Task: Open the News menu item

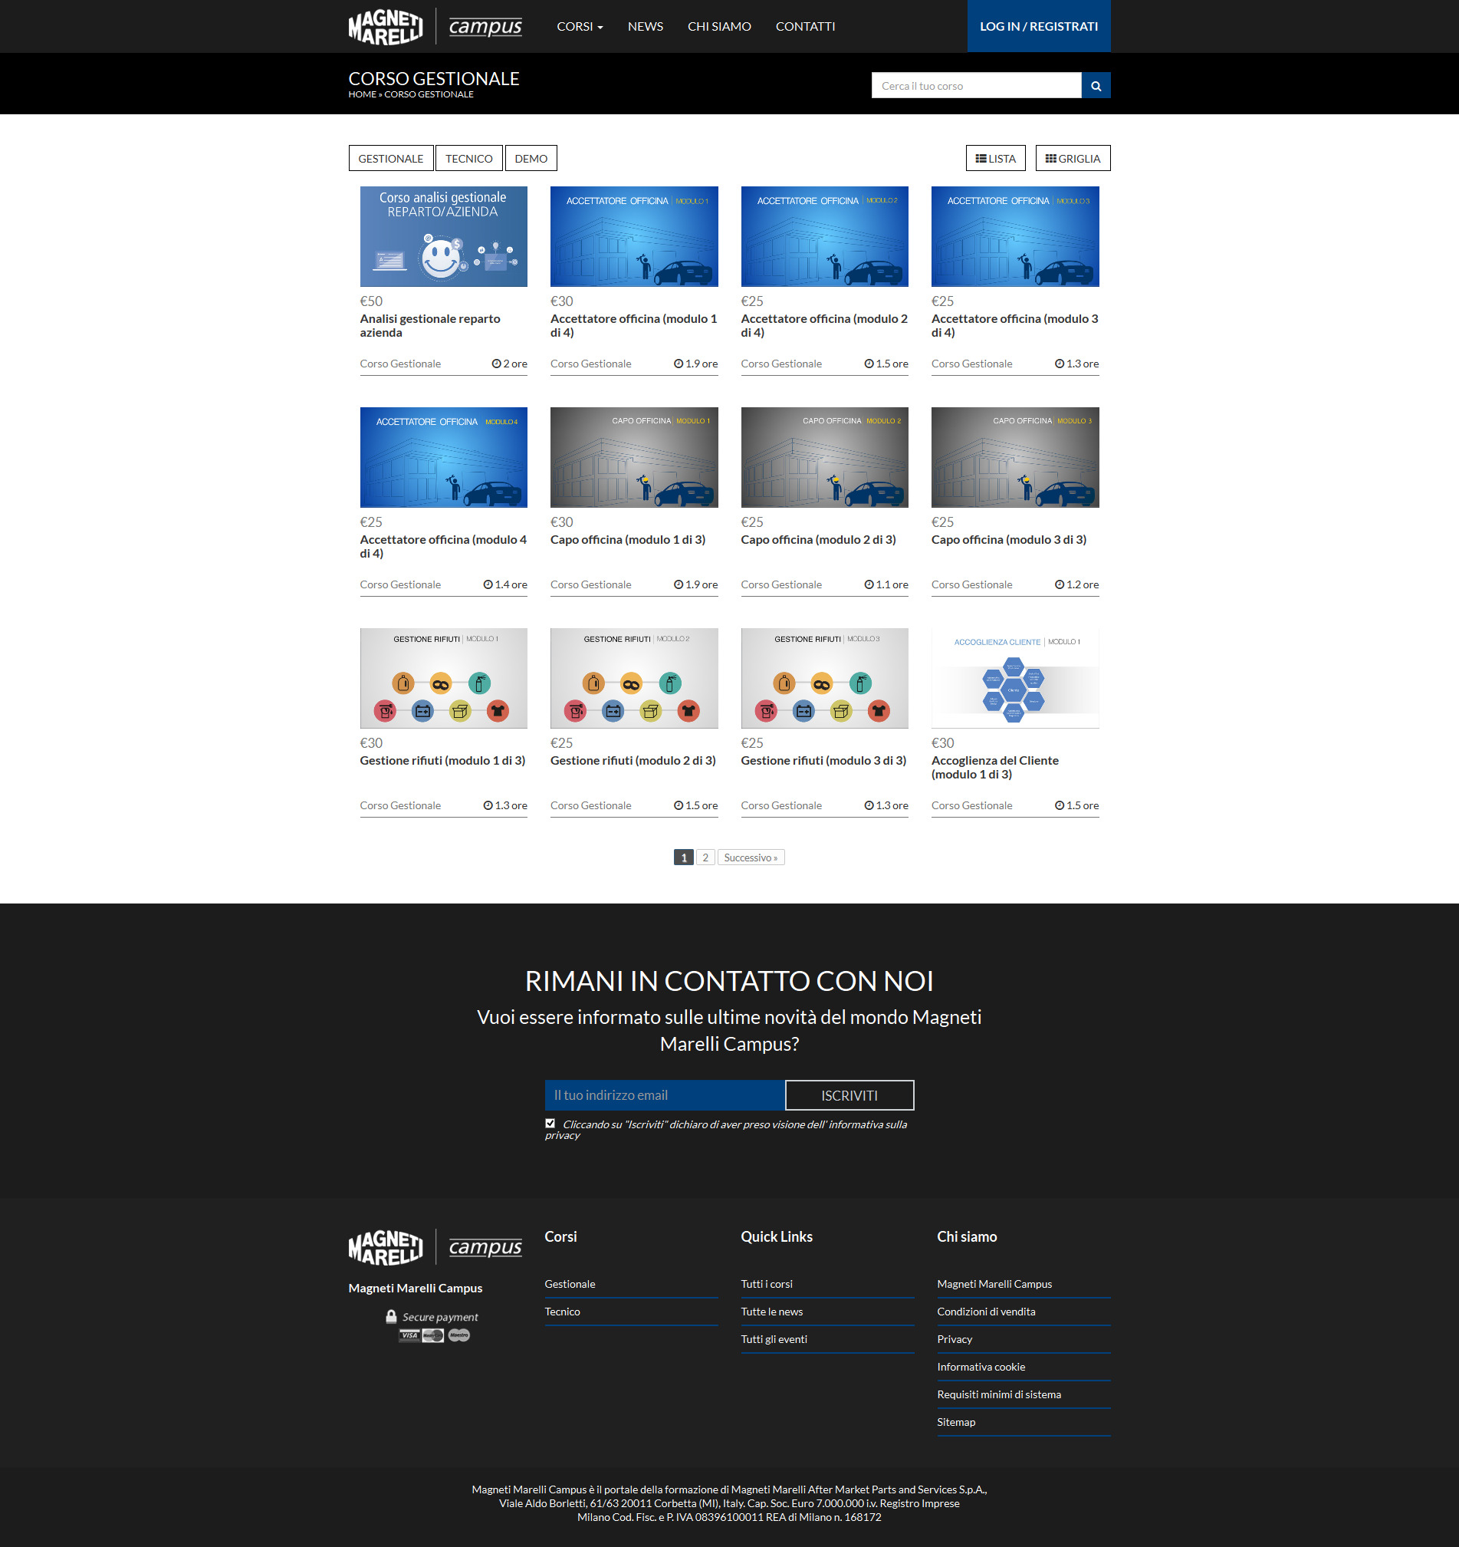Action: click(645, 26)
